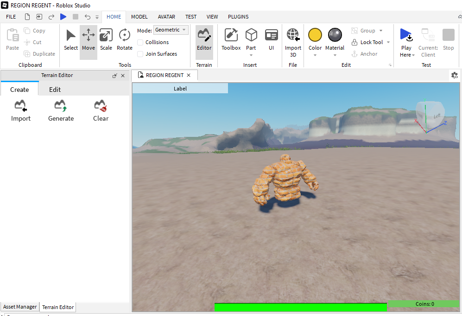Viewport: 462px width, 316px height.
Task: Switch to the MODEL ribbon tab
Action: 139,17
